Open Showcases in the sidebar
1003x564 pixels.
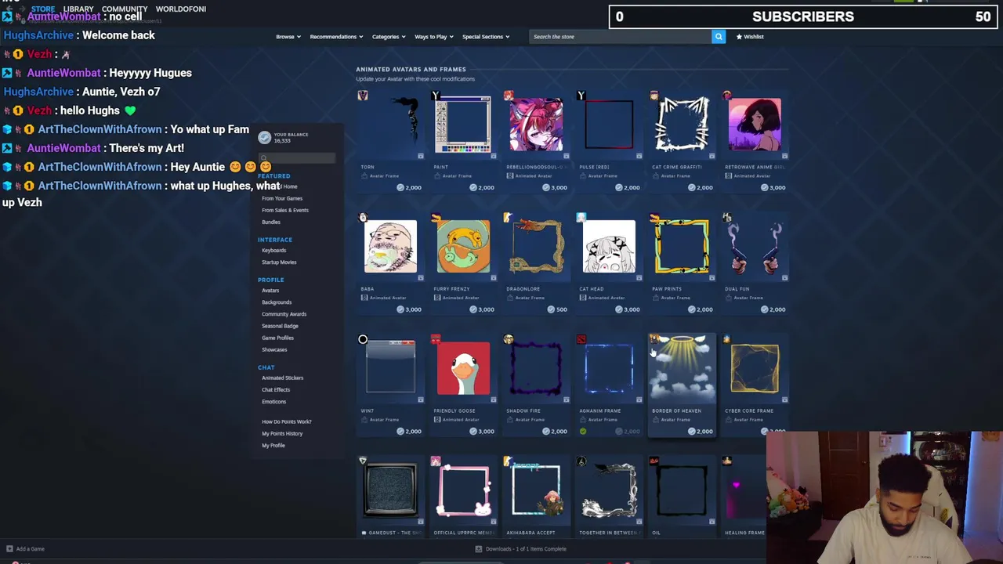[274, 349]
